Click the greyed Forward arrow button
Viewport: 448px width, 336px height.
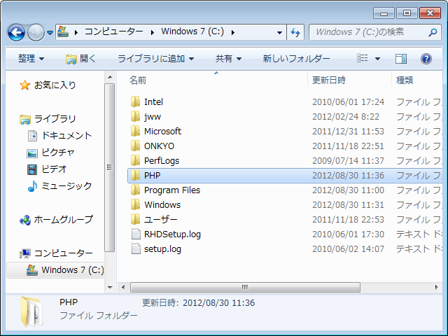coord(36,32)
